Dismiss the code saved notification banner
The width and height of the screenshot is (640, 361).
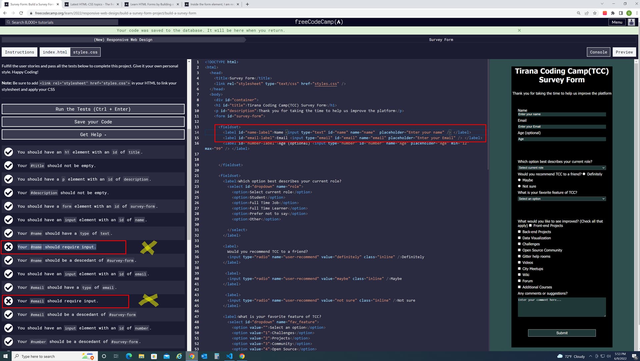(519, 30)
